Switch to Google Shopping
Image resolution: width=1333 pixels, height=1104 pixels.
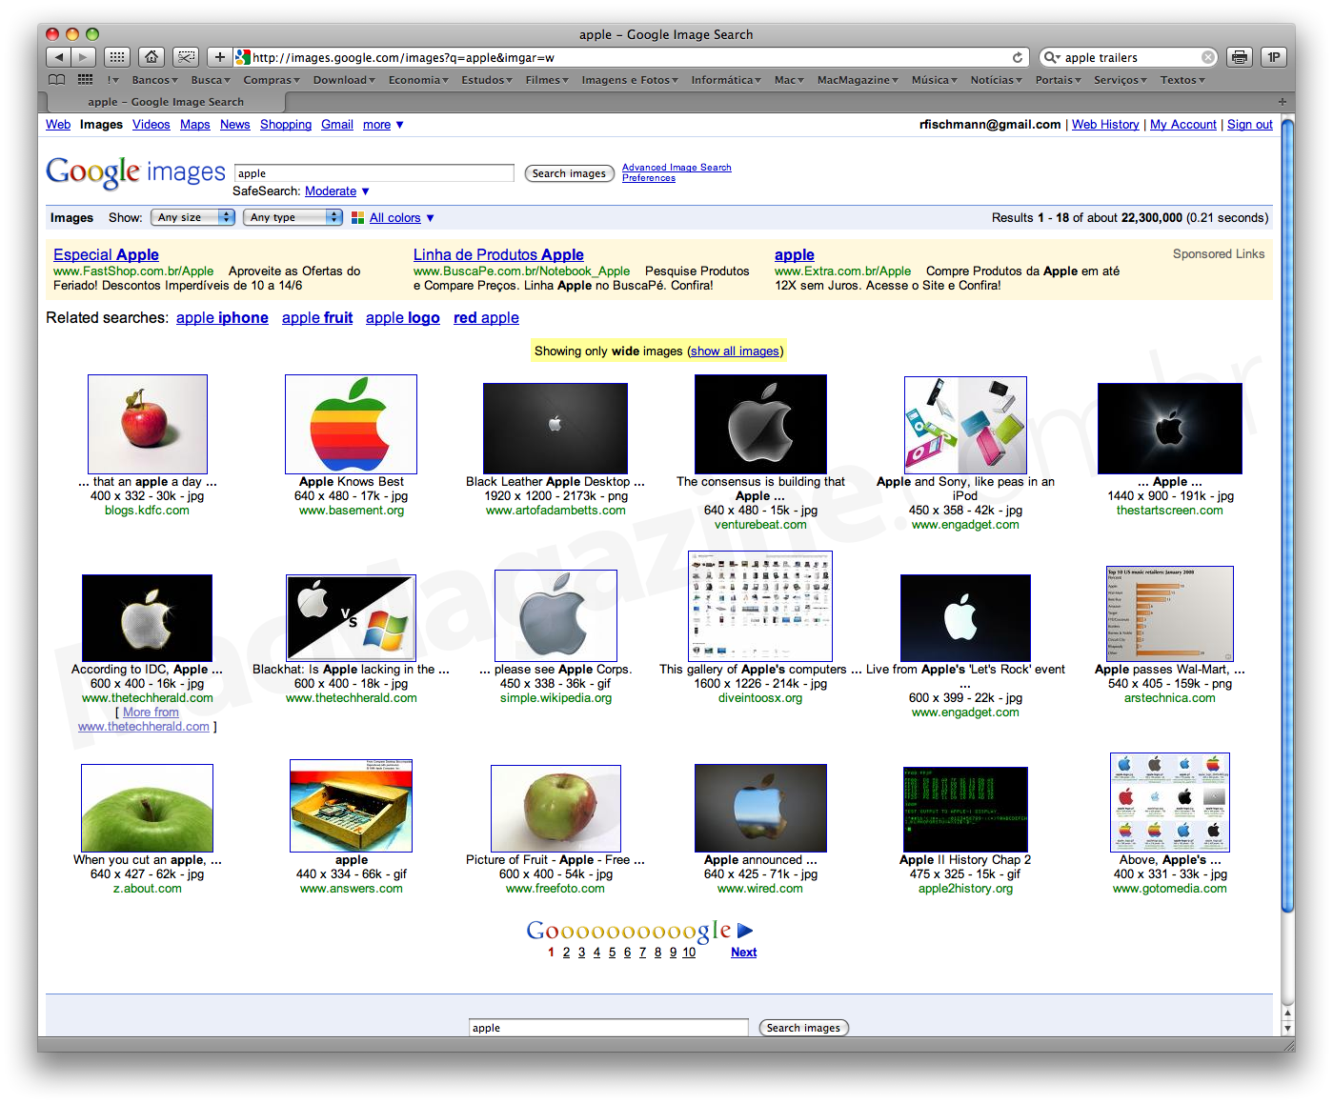point(286,125)
